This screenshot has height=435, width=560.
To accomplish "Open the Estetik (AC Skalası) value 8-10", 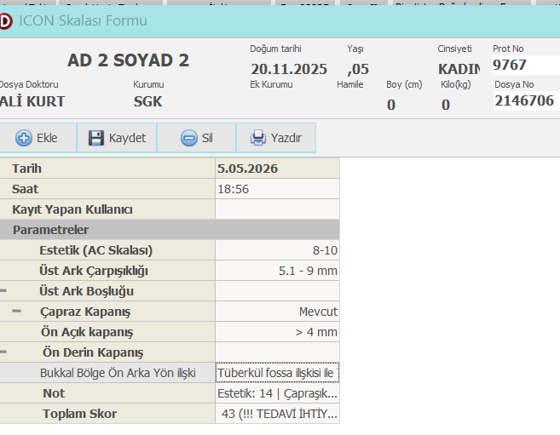I will (x=277, y=250).
